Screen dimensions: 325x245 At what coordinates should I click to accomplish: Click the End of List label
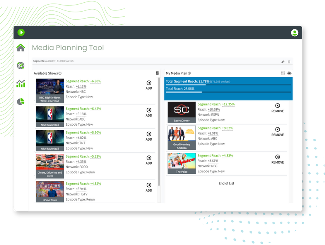point(226,183)
